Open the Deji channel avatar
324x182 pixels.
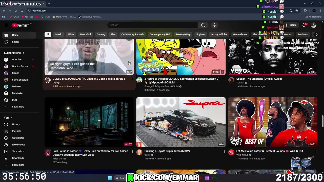click(x=48, y=80)
